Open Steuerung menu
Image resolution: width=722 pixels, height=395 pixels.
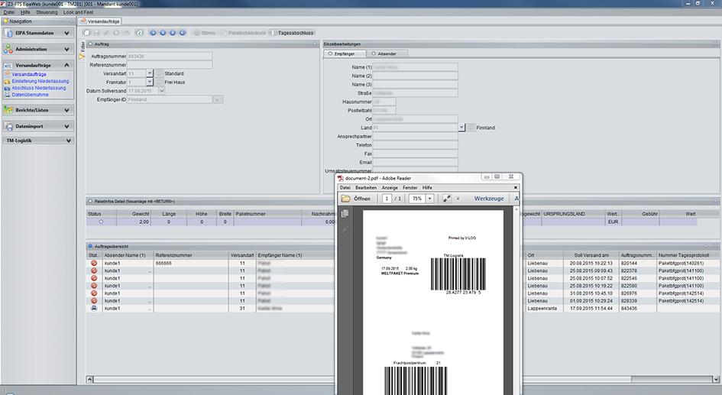point(47,12)
